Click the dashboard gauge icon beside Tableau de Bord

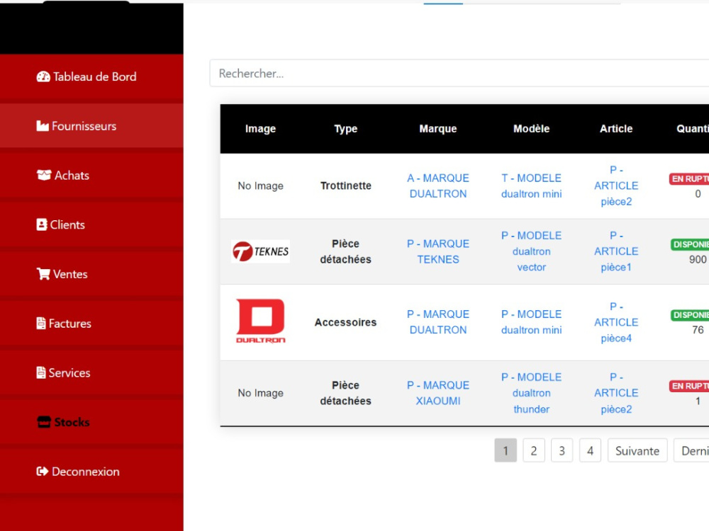(43, 76)
